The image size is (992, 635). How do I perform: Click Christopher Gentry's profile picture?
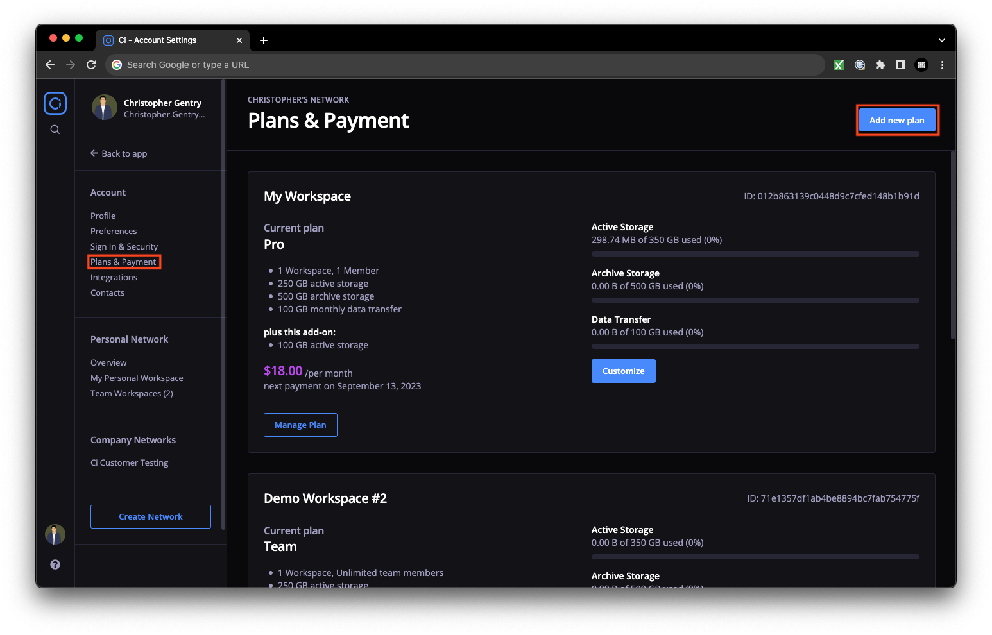(105, 108)
